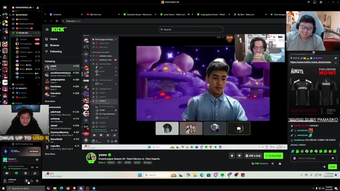The height and width of the screenshot is (191, 340).
Task: Join the ANTI FORCE voice channel
Action: (x=26, y=28)
